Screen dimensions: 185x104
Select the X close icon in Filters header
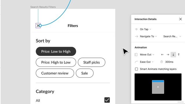tap(38, 26)
